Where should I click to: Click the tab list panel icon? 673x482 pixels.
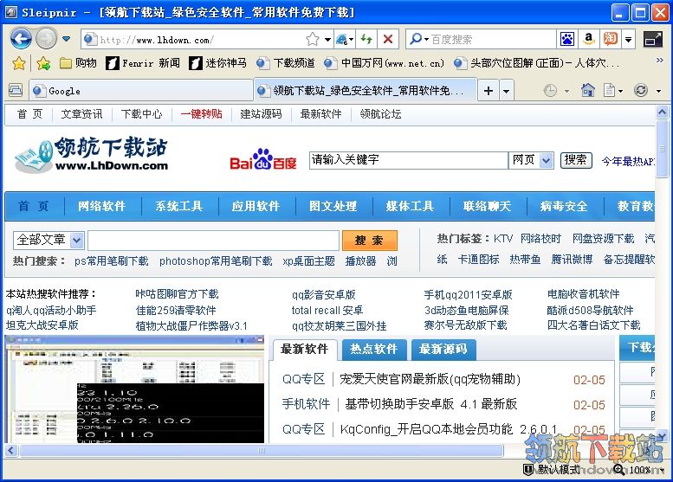coord(16,90)
